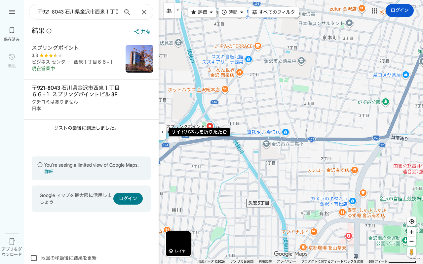This screenshot has height=264, width=423.
Task: Share the results via 共有
Action: (x=142, y=32)
